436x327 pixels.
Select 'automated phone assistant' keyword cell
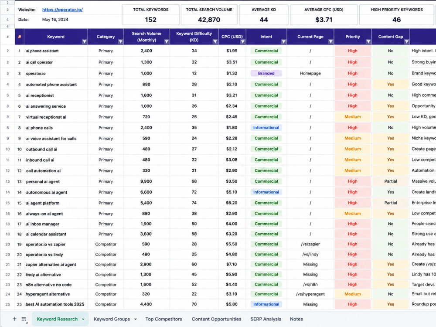pos(56,84)
